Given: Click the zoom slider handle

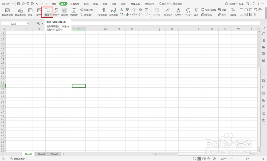Looking at the screenshot, I should (x=248, y=159).
